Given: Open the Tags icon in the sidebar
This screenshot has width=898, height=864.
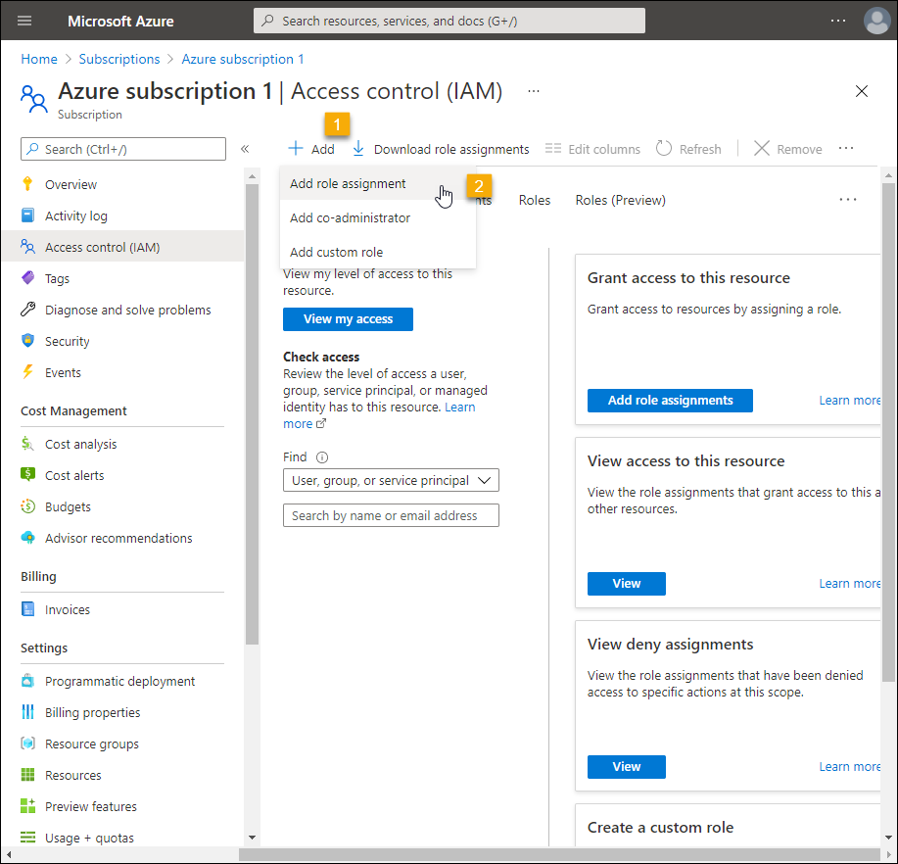Looking at the screenshot, I should [x=27, y=278].
